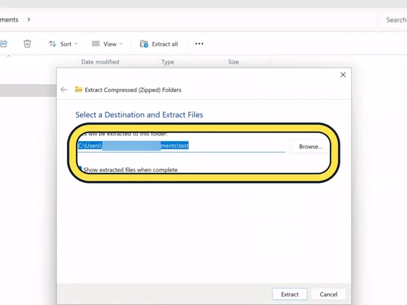Click the Share icon in the toolbar

tap(3, 44)
